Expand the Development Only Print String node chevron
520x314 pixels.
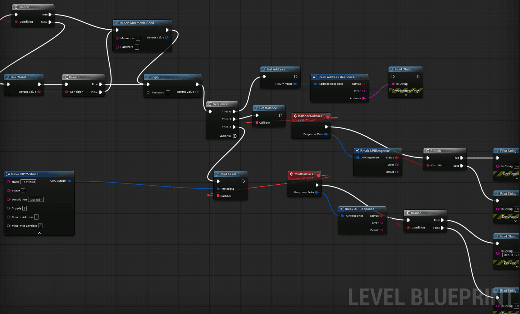click(406, 95)
